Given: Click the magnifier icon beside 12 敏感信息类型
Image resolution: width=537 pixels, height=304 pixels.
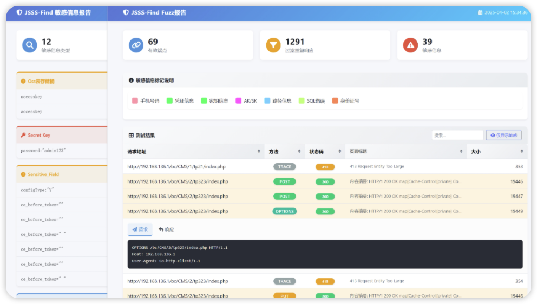Looking at the screenshot, I should tap(30, 45).
